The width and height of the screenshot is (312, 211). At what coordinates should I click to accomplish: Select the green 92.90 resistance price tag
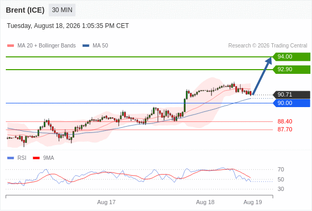point(292,70)
